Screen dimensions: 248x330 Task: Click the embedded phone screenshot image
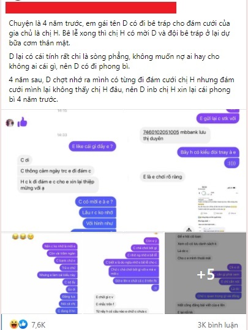(218, 209)
